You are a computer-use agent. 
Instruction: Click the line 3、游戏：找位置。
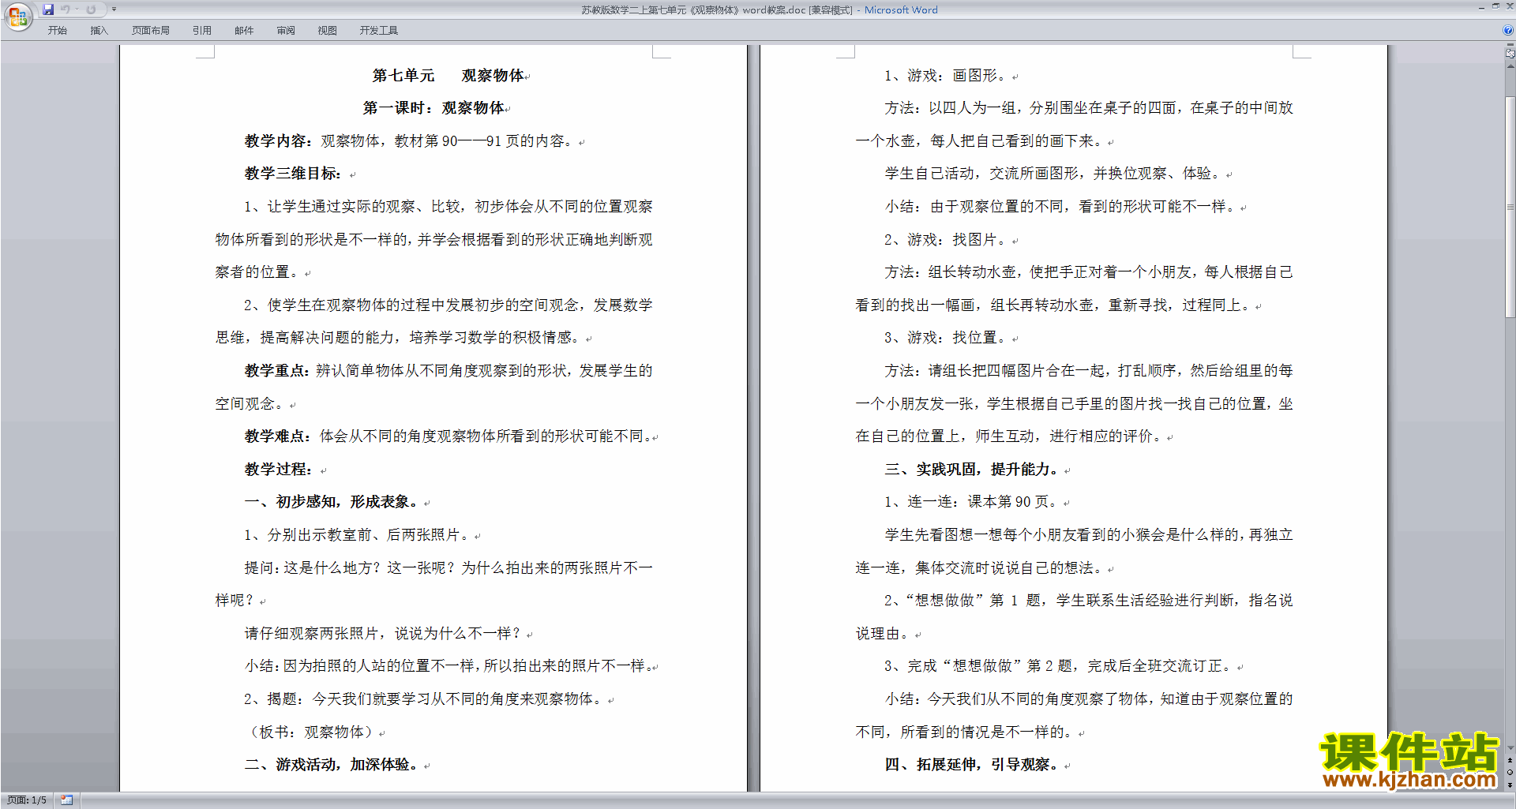(x=946, y=338)
